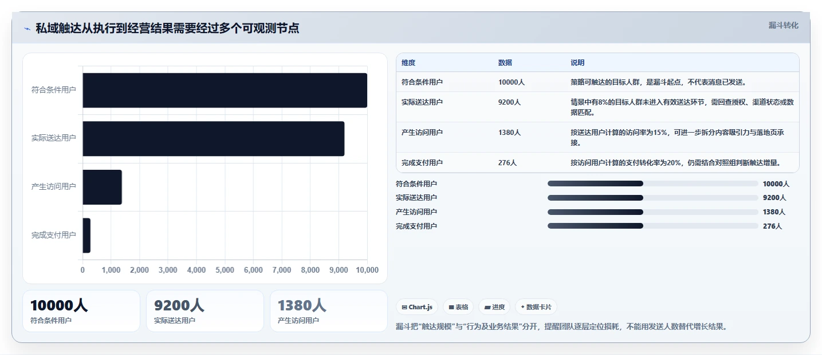Click the footer note starting 漏斗把
Image resolution: width=822 pixels, height=355 pixels.
[x=561, y=327]
